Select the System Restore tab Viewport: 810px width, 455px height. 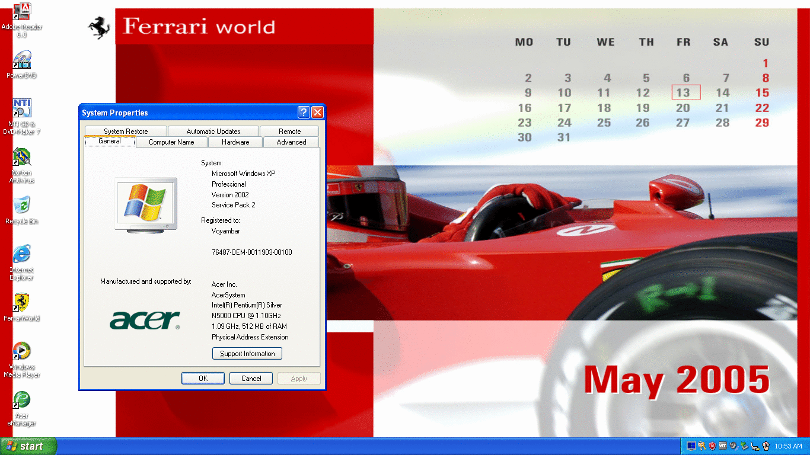click(126, 132)
